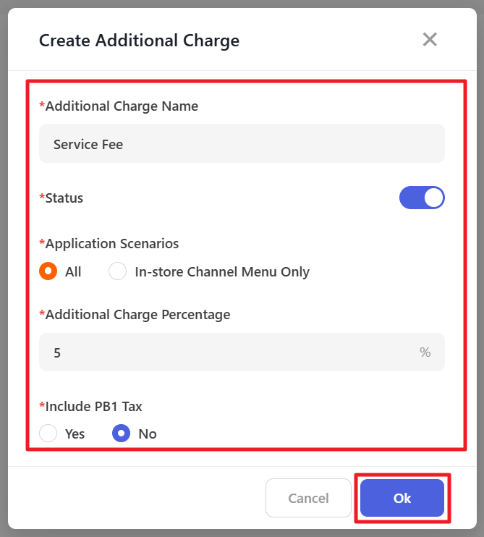
Task: Click red asterisk before Additional Charge Name
Action: [x=42, y=106]
